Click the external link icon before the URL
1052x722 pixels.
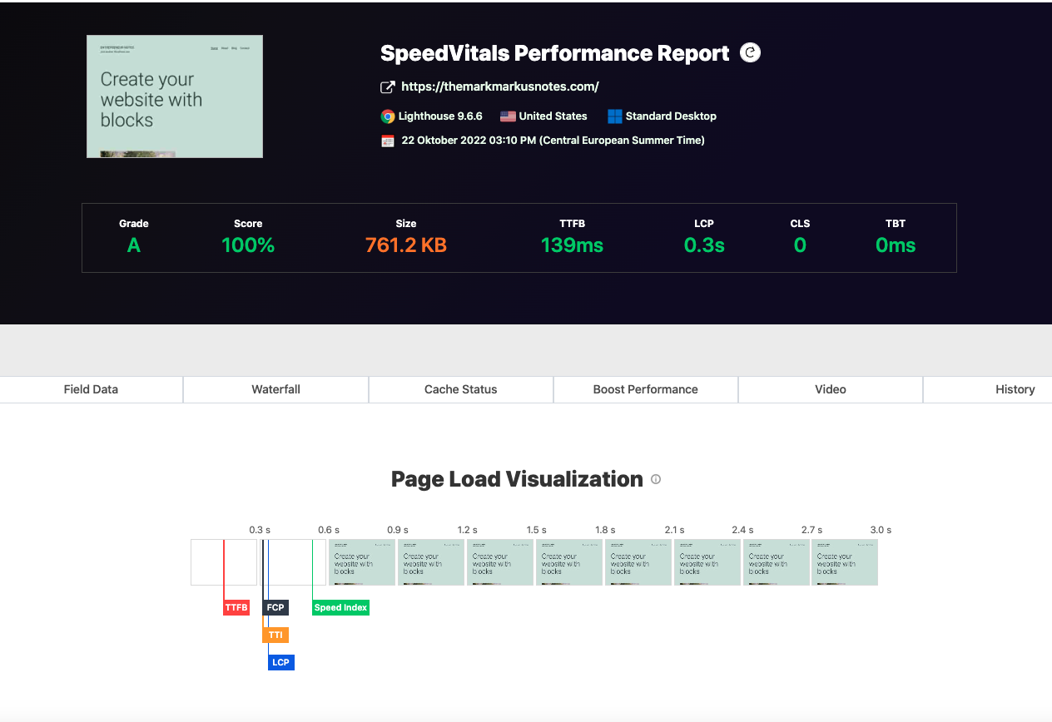coord(387,87)
